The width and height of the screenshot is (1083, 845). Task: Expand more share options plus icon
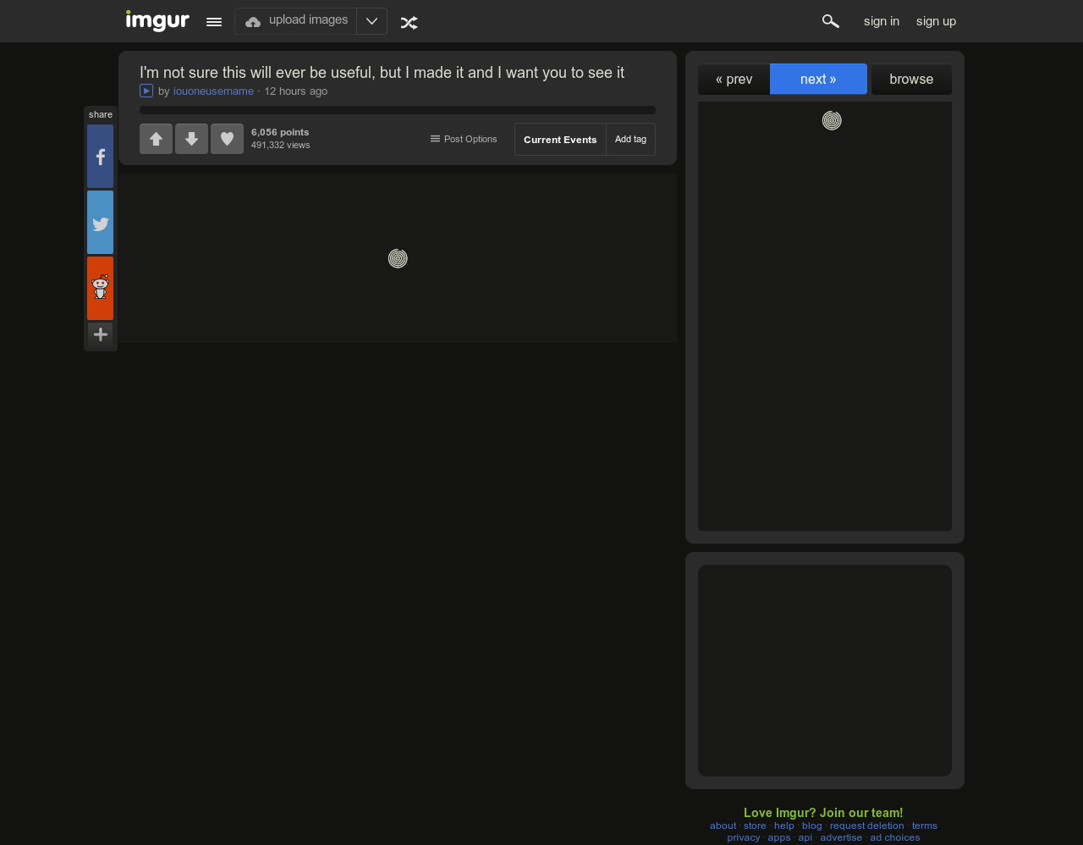[100, 334]
